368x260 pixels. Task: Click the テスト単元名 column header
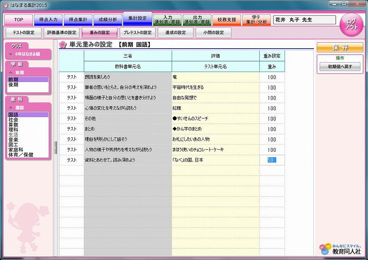pyautogui.click(x=215, y=67)
